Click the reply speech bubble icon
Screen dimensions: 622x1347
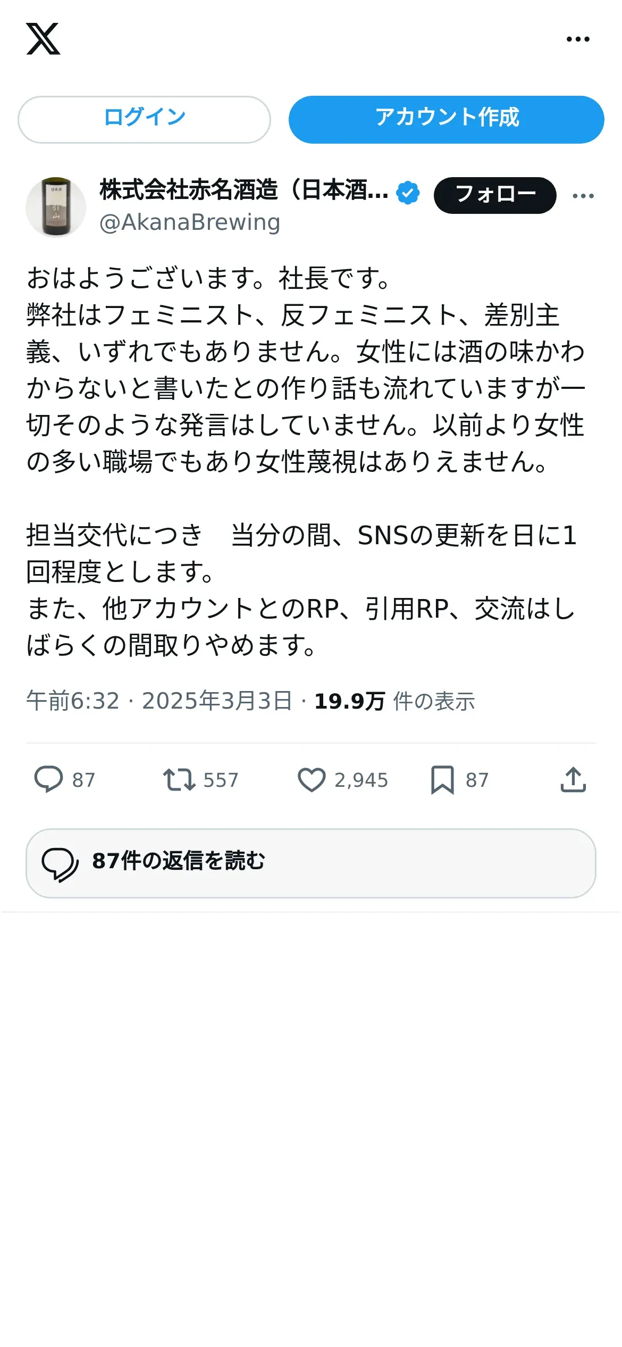[x=49, y=780]
